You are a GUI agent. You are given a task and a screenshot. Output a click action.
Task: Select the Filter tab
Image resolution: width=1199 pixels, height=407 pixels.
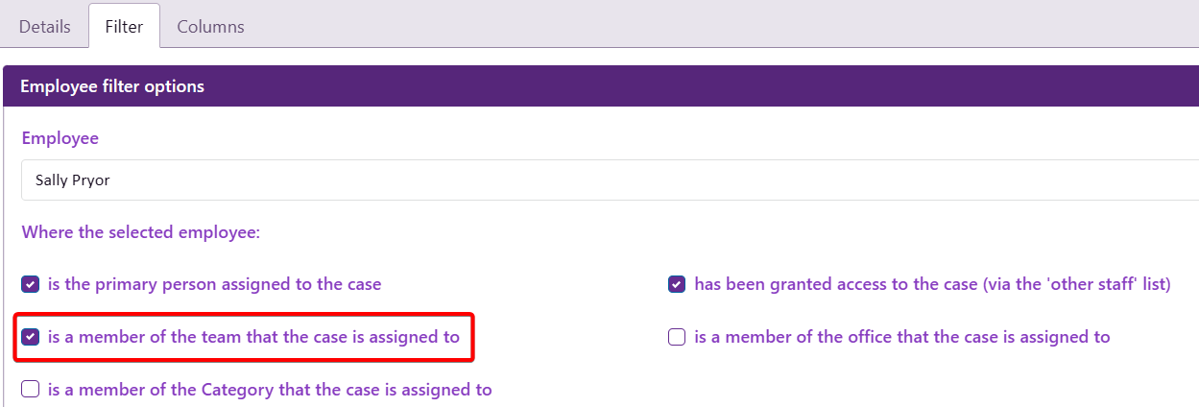coord(124,27)
